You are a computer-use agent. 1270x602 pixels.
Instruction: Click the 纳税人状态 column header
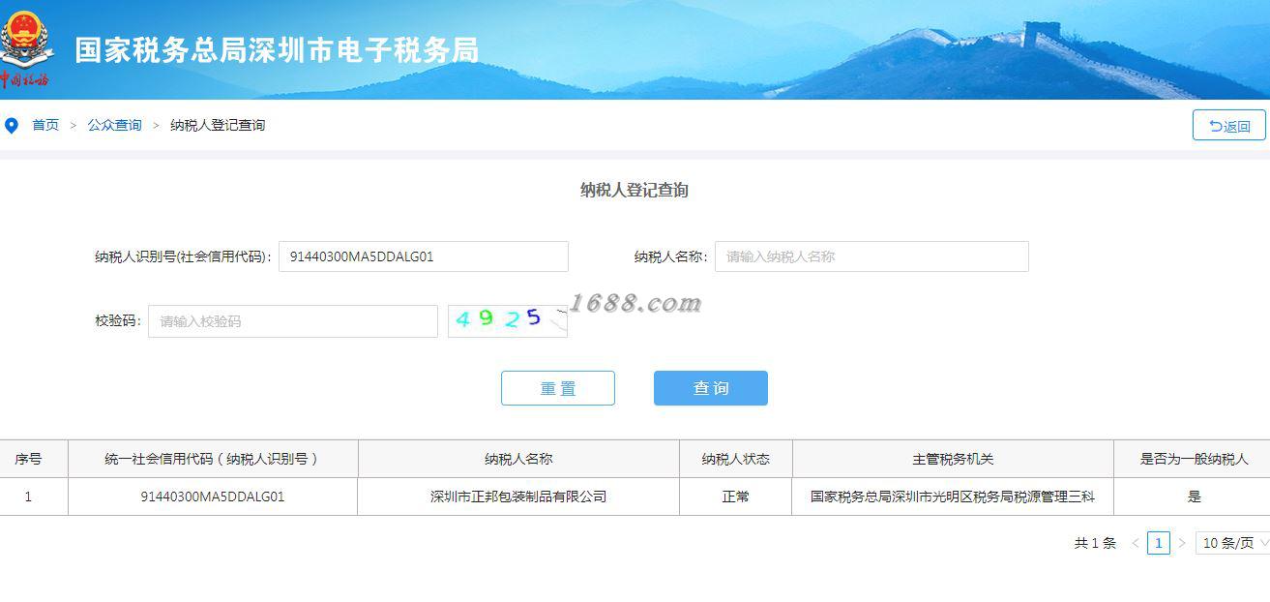tap(736, 459)
